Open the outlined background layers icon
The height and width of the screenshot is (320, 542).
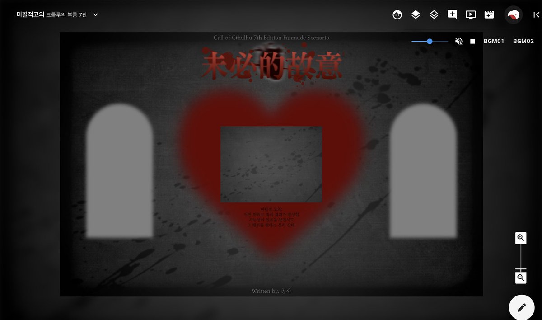(x=434, y=14)
